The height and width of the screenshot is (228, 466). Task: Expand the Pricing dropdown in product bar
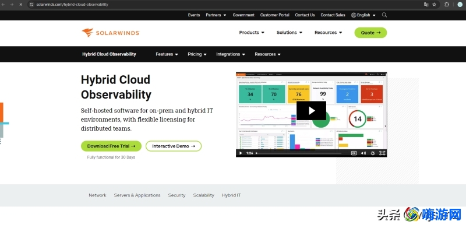coord(197,54)
